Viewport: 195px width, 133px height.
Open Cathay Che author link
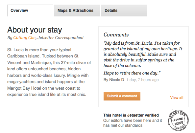pos(24,38)
